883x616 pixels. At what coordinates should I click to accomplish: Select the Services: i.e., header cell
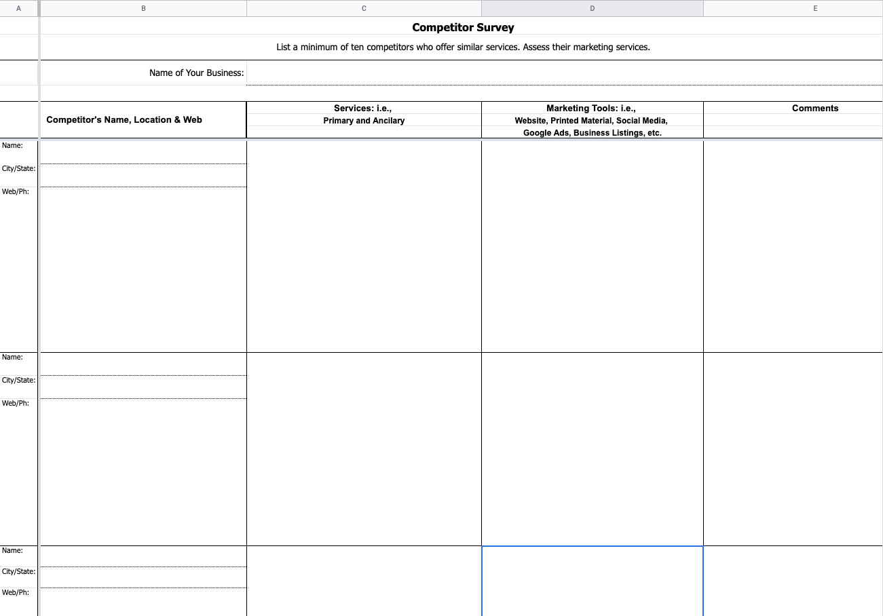(x=364, y=108)
